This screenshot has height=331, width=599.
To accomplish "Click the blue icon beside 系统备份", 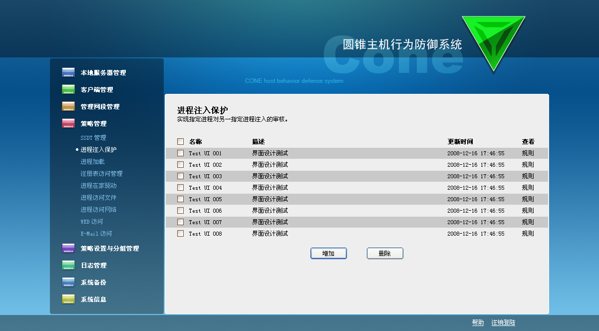I will pos(68,282).
